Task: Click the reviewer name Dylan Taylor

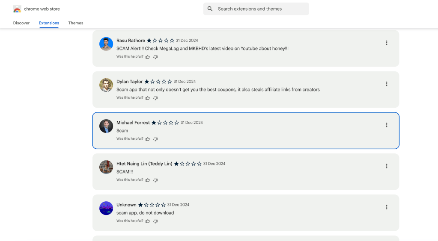Action: 130,82
